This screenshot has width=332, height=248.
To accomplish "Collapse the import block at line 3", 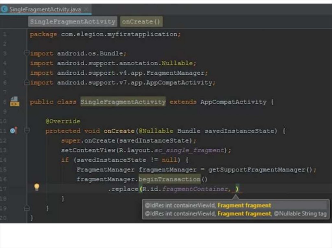I will click(x=27, y=53).
